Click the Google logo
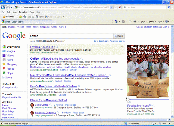174x126 pixels. (x=14, y=36)
